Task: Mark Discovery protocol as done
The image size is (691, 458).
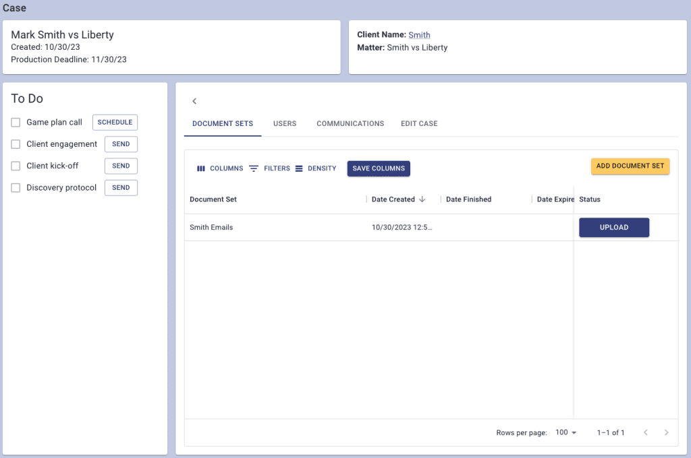Action: click(16, 188)
